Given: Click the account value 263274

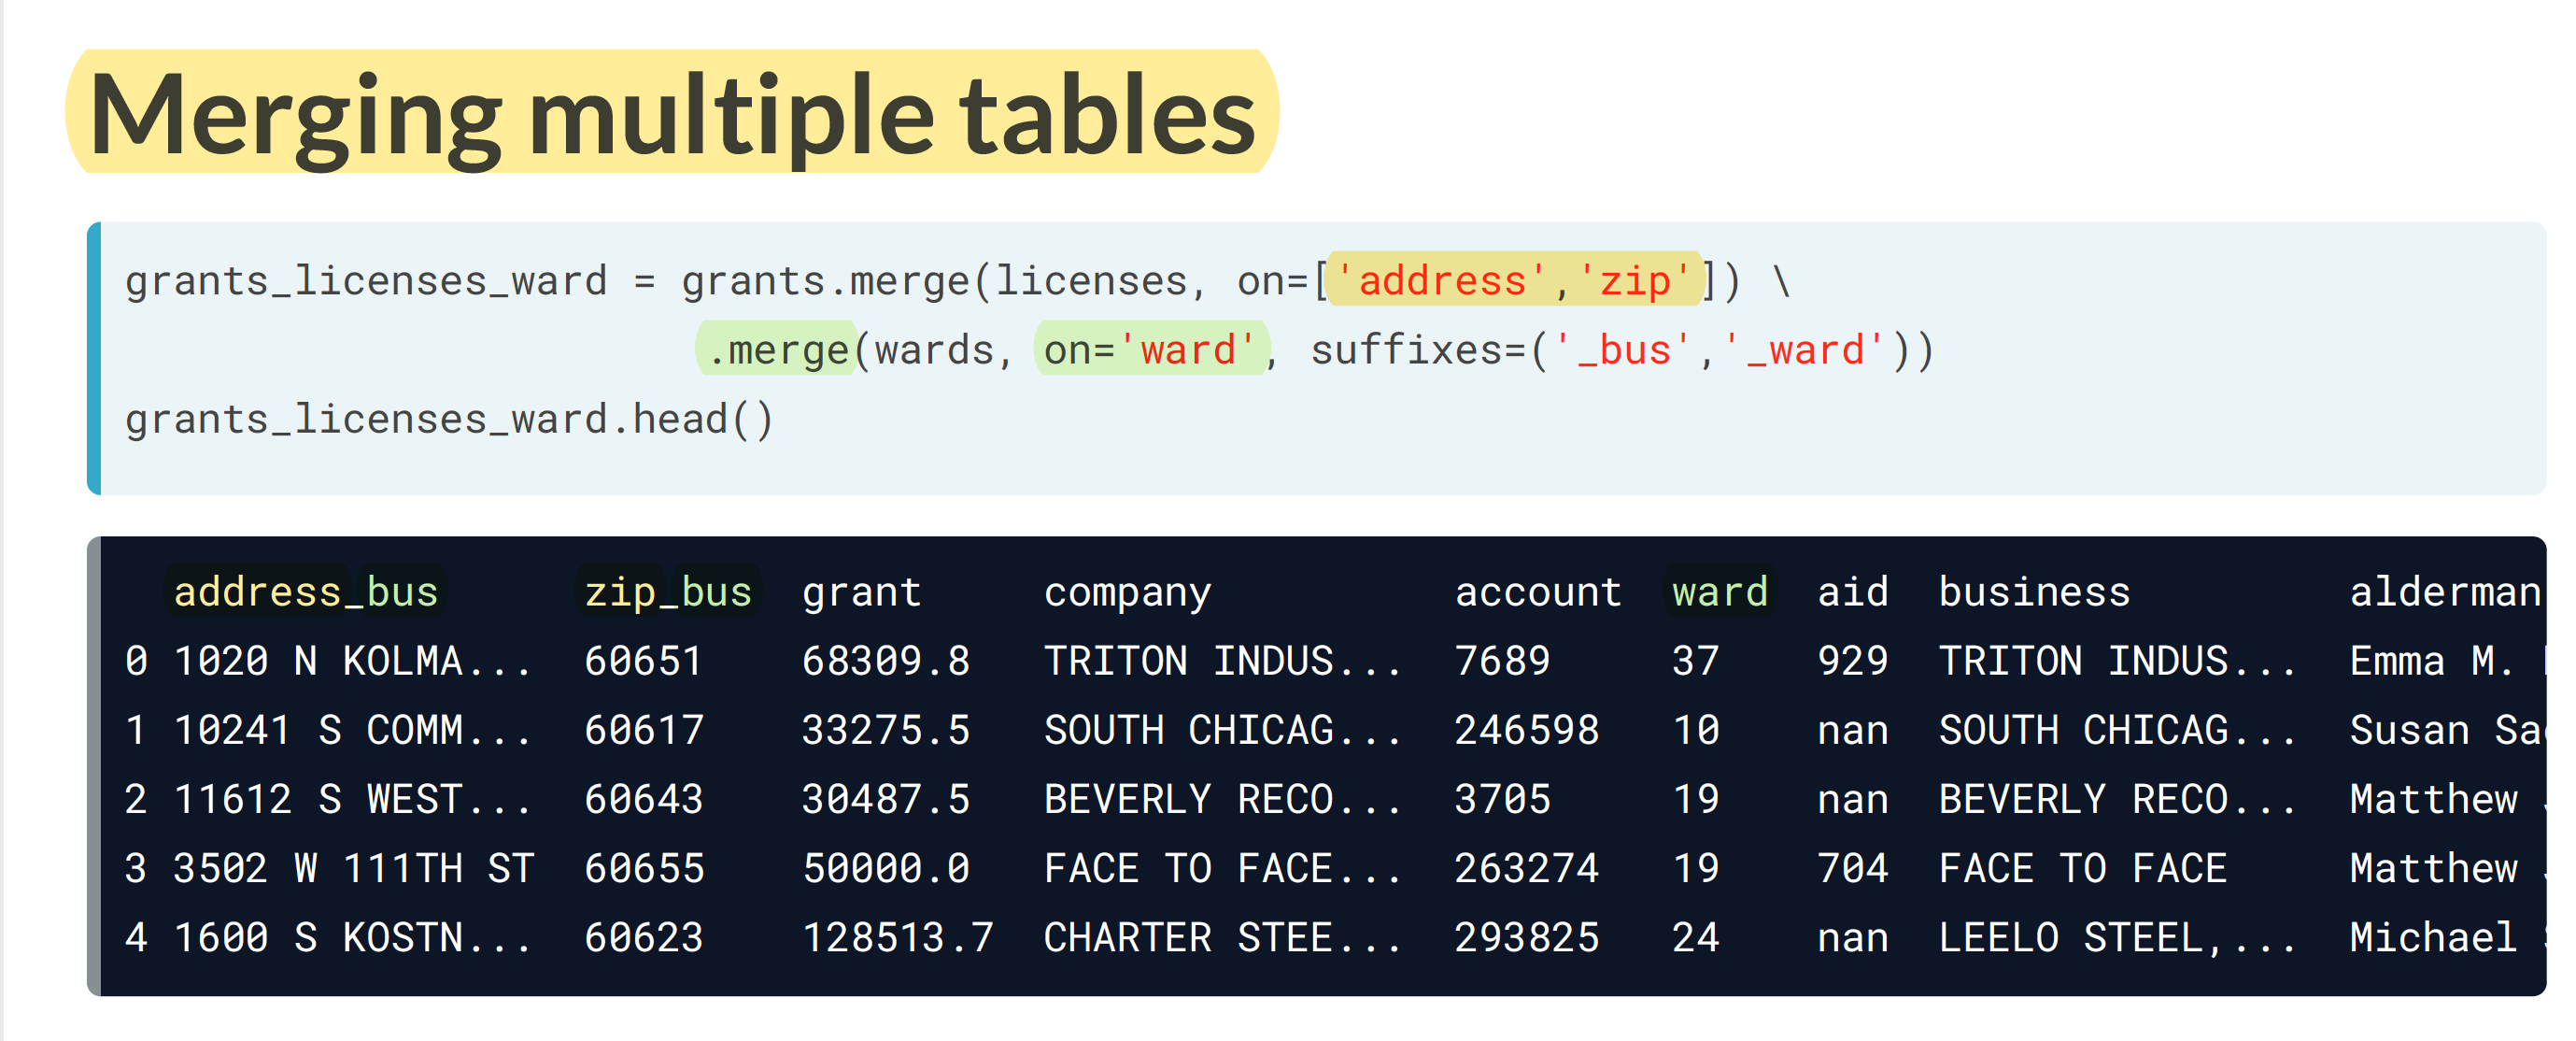Looking at the screenshot, I should [1526, 868].
